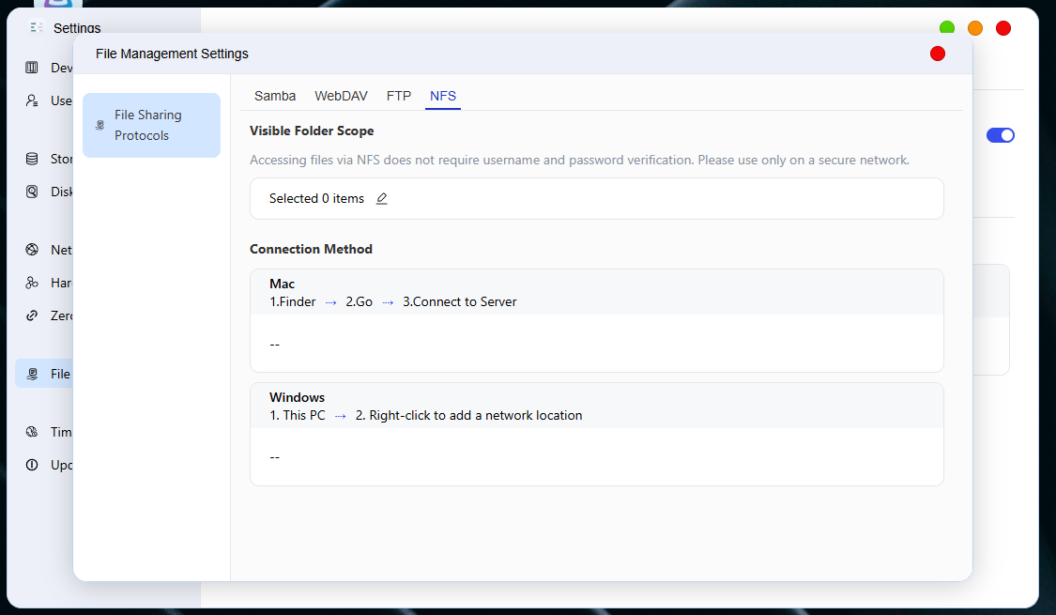Viewport: 1056px width, 615px height.
Task: Click the Network globe icon in the Settings sidebar
Action: pyautogui.click(x=32, y=250)
